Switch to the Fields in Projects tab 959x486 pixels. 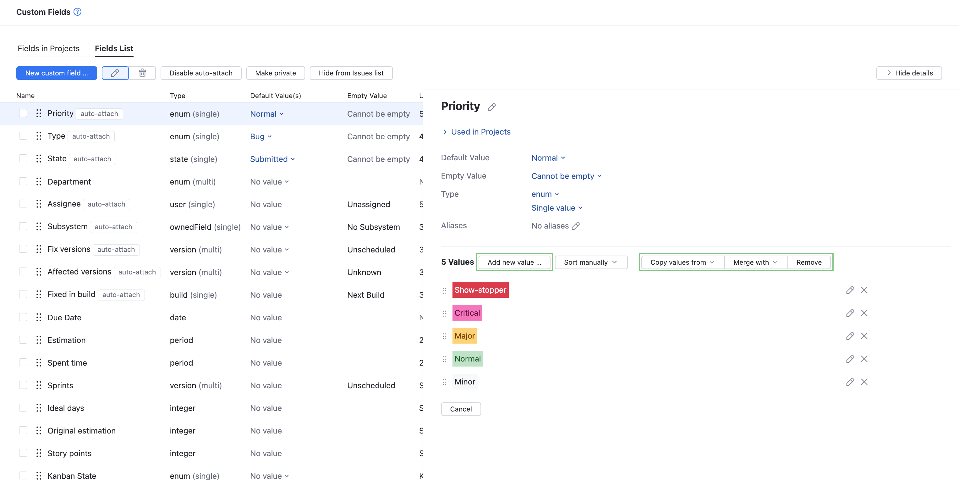(48, 48)
